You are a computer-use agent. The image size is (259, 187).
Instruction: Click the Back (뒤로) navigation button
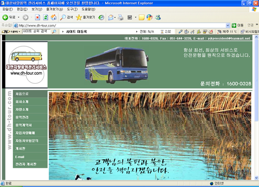[x=9, y=17]
